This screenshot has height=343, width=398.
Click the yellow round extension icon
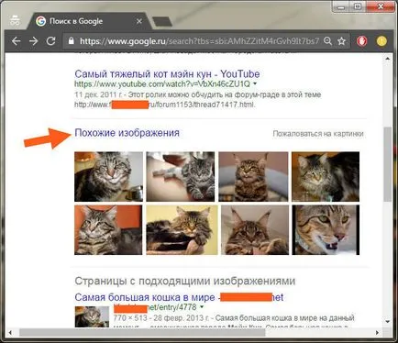[x=381, y=41]
